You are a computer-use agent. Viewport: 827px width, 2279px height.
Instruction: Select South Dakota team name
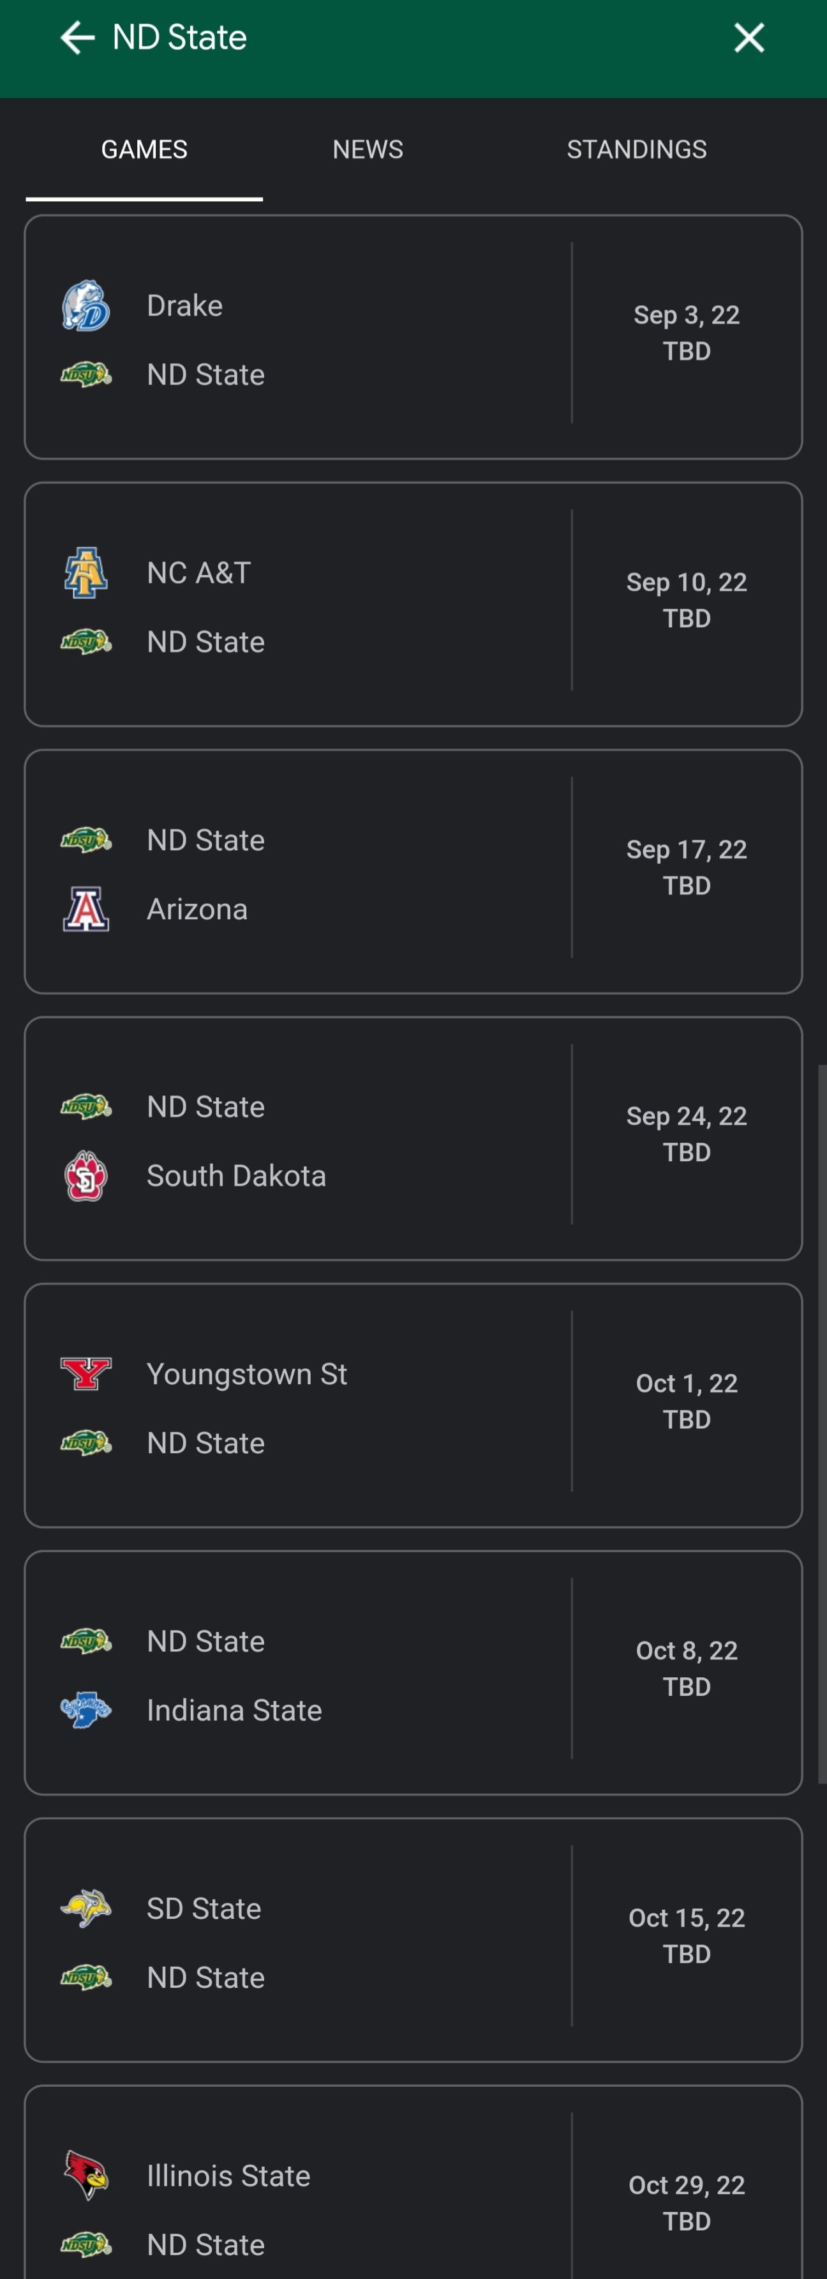tap(236, 1176)
